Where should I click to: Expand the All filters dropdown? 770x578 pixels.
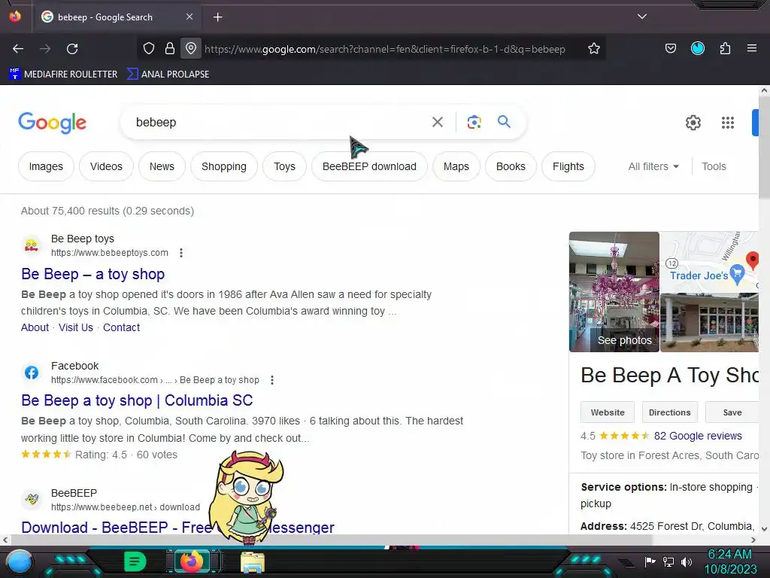pos(653,166)
